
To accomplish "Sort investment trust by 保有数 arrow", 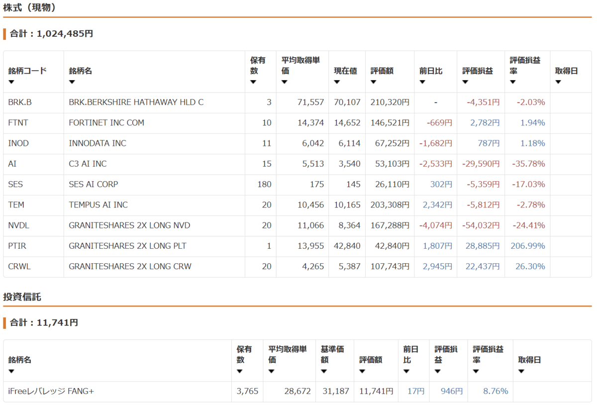I will [x=239, y=371].
